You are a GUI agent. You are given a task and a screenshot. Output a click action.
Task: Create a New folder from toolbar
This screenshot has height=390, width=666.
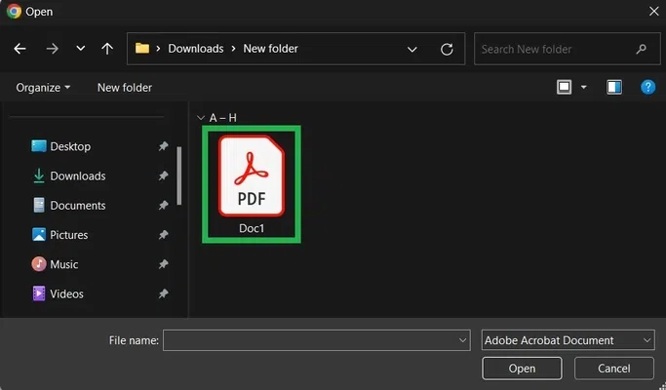pos(125,88)
